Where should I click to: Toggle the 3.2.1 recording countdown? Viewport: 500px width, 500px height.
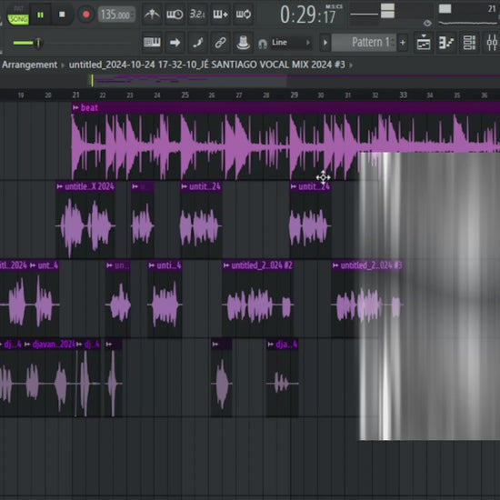coord(197,15)
